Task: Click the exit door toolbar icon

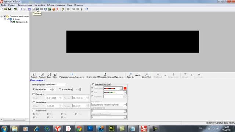Action: (87, 9)
